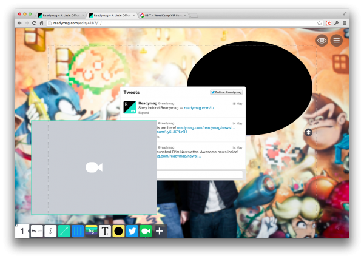Click the plus add-widget button
364x259 pixels.
[159, 231]
